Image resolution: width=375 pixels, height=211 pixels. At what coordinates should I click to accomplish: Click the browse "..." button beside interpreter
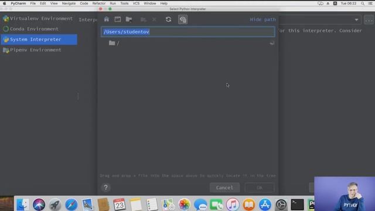tap(369, 20)
